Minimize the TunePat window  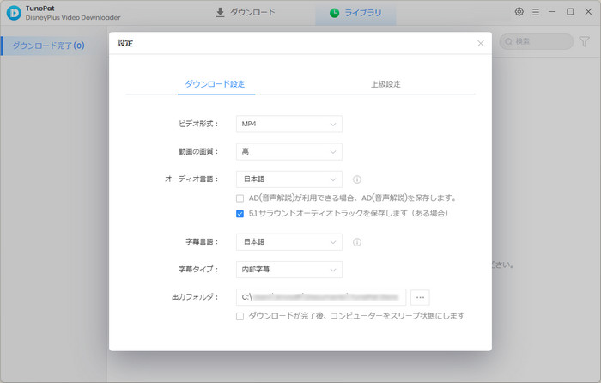click(552, 12)
